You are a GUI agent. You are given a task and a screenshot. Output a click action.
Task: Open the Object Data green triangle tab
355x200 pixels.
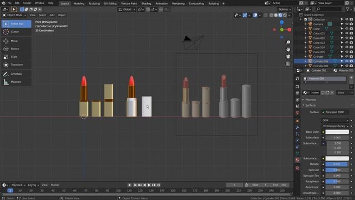297,153
